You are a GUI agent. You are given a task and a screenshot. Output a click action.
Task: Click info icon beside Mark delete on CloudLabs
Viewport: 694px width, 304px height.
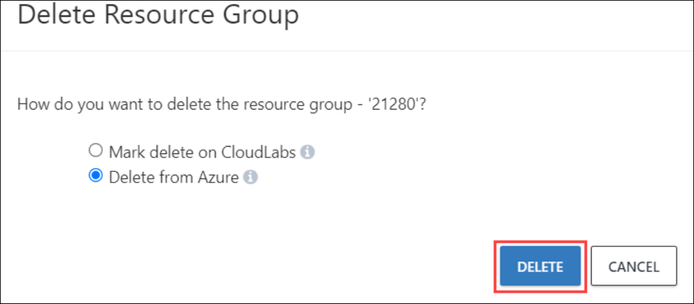click(x=308, y=152)
